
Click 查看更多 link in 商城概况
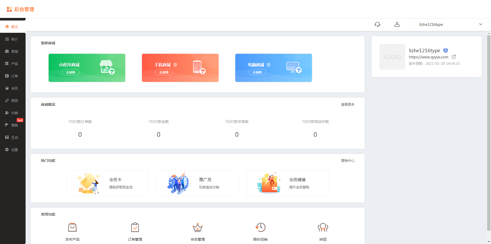[x=348, y=104]
